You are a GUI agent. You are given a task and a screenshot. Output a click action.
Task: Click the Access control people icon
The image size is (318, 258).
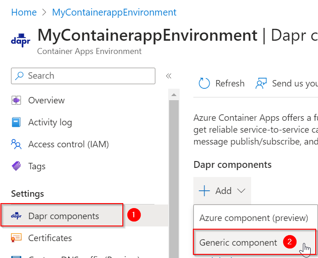[16, 144]
